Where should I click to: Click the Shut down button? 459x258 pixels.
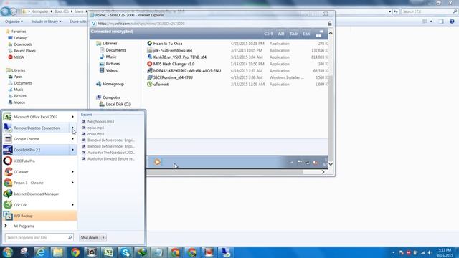(90, 237)
